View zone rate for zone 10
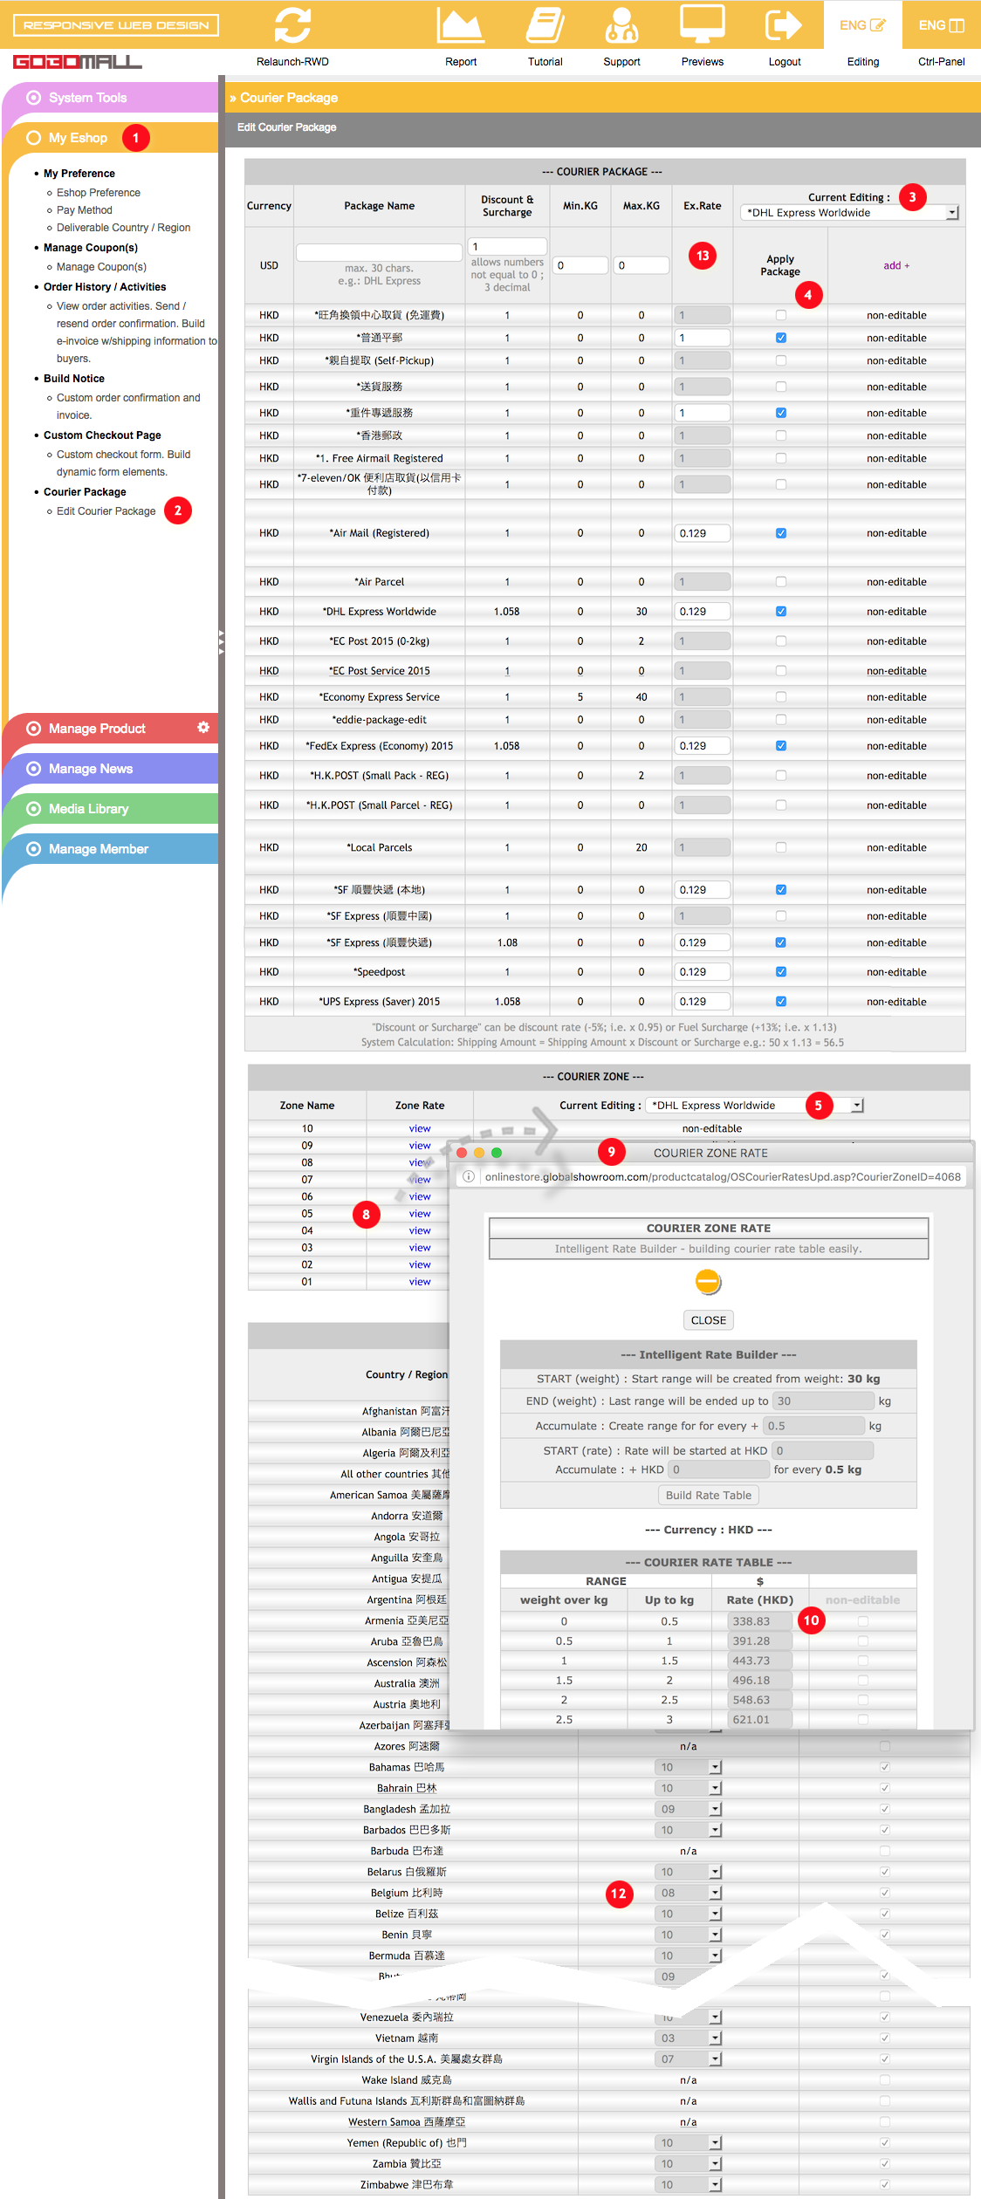 click(x=420, y=1129)
